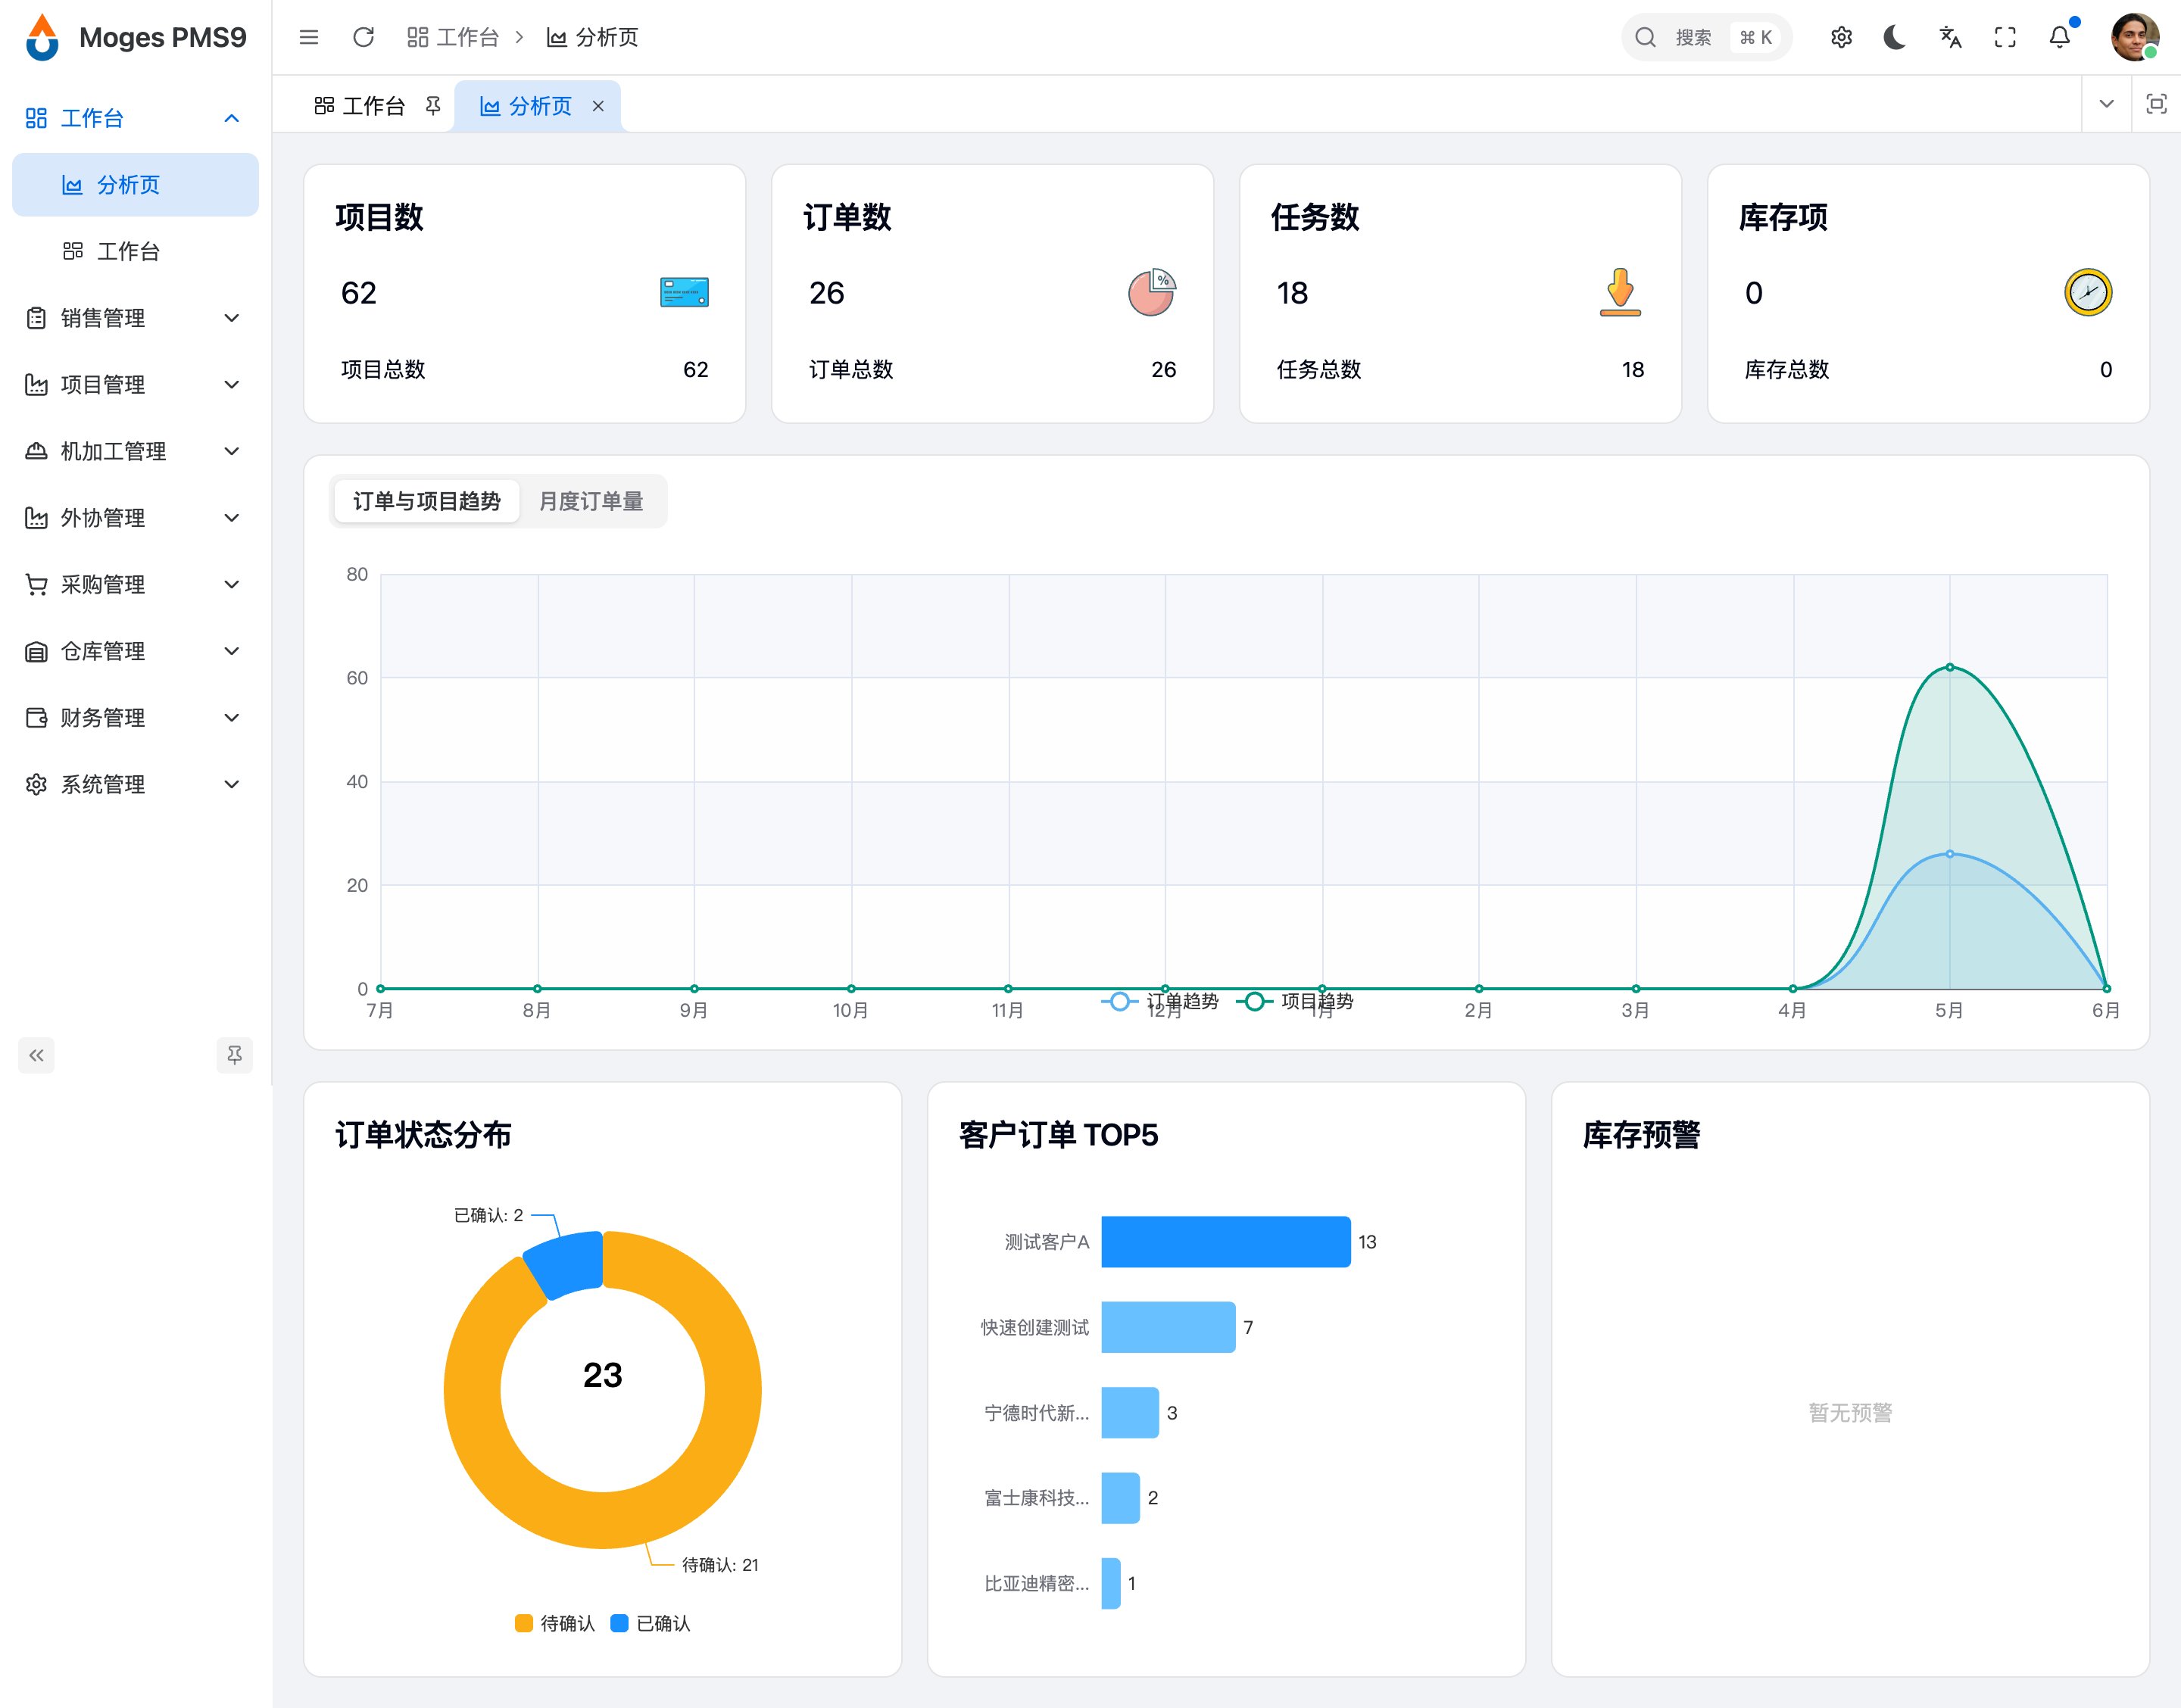Expand the 销售管理 menu
The height and width of the screenshot is (1708, 2181).
point(135,318)
